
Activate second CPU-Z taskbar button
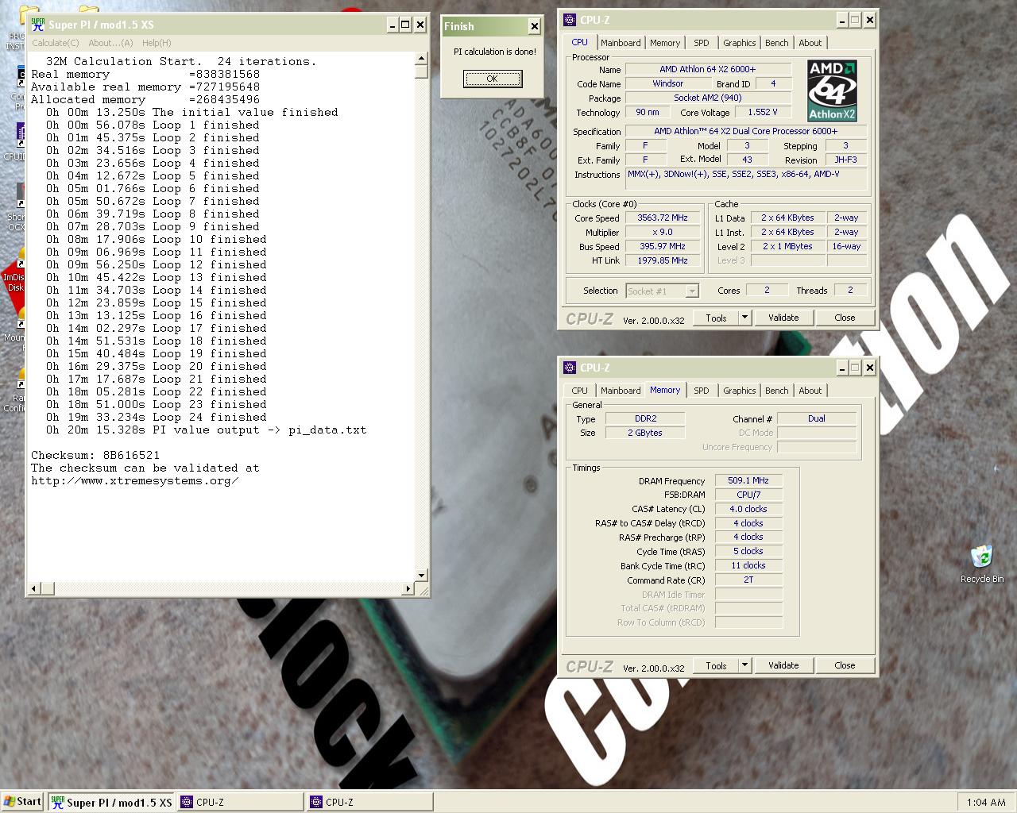(x=370, y=803)
